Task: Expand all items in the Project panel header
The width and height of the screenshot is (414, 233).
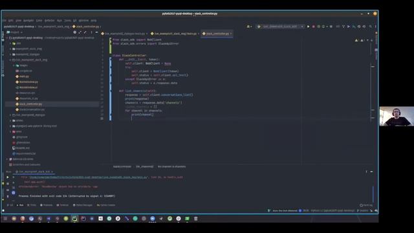Action: pos(80,32)
